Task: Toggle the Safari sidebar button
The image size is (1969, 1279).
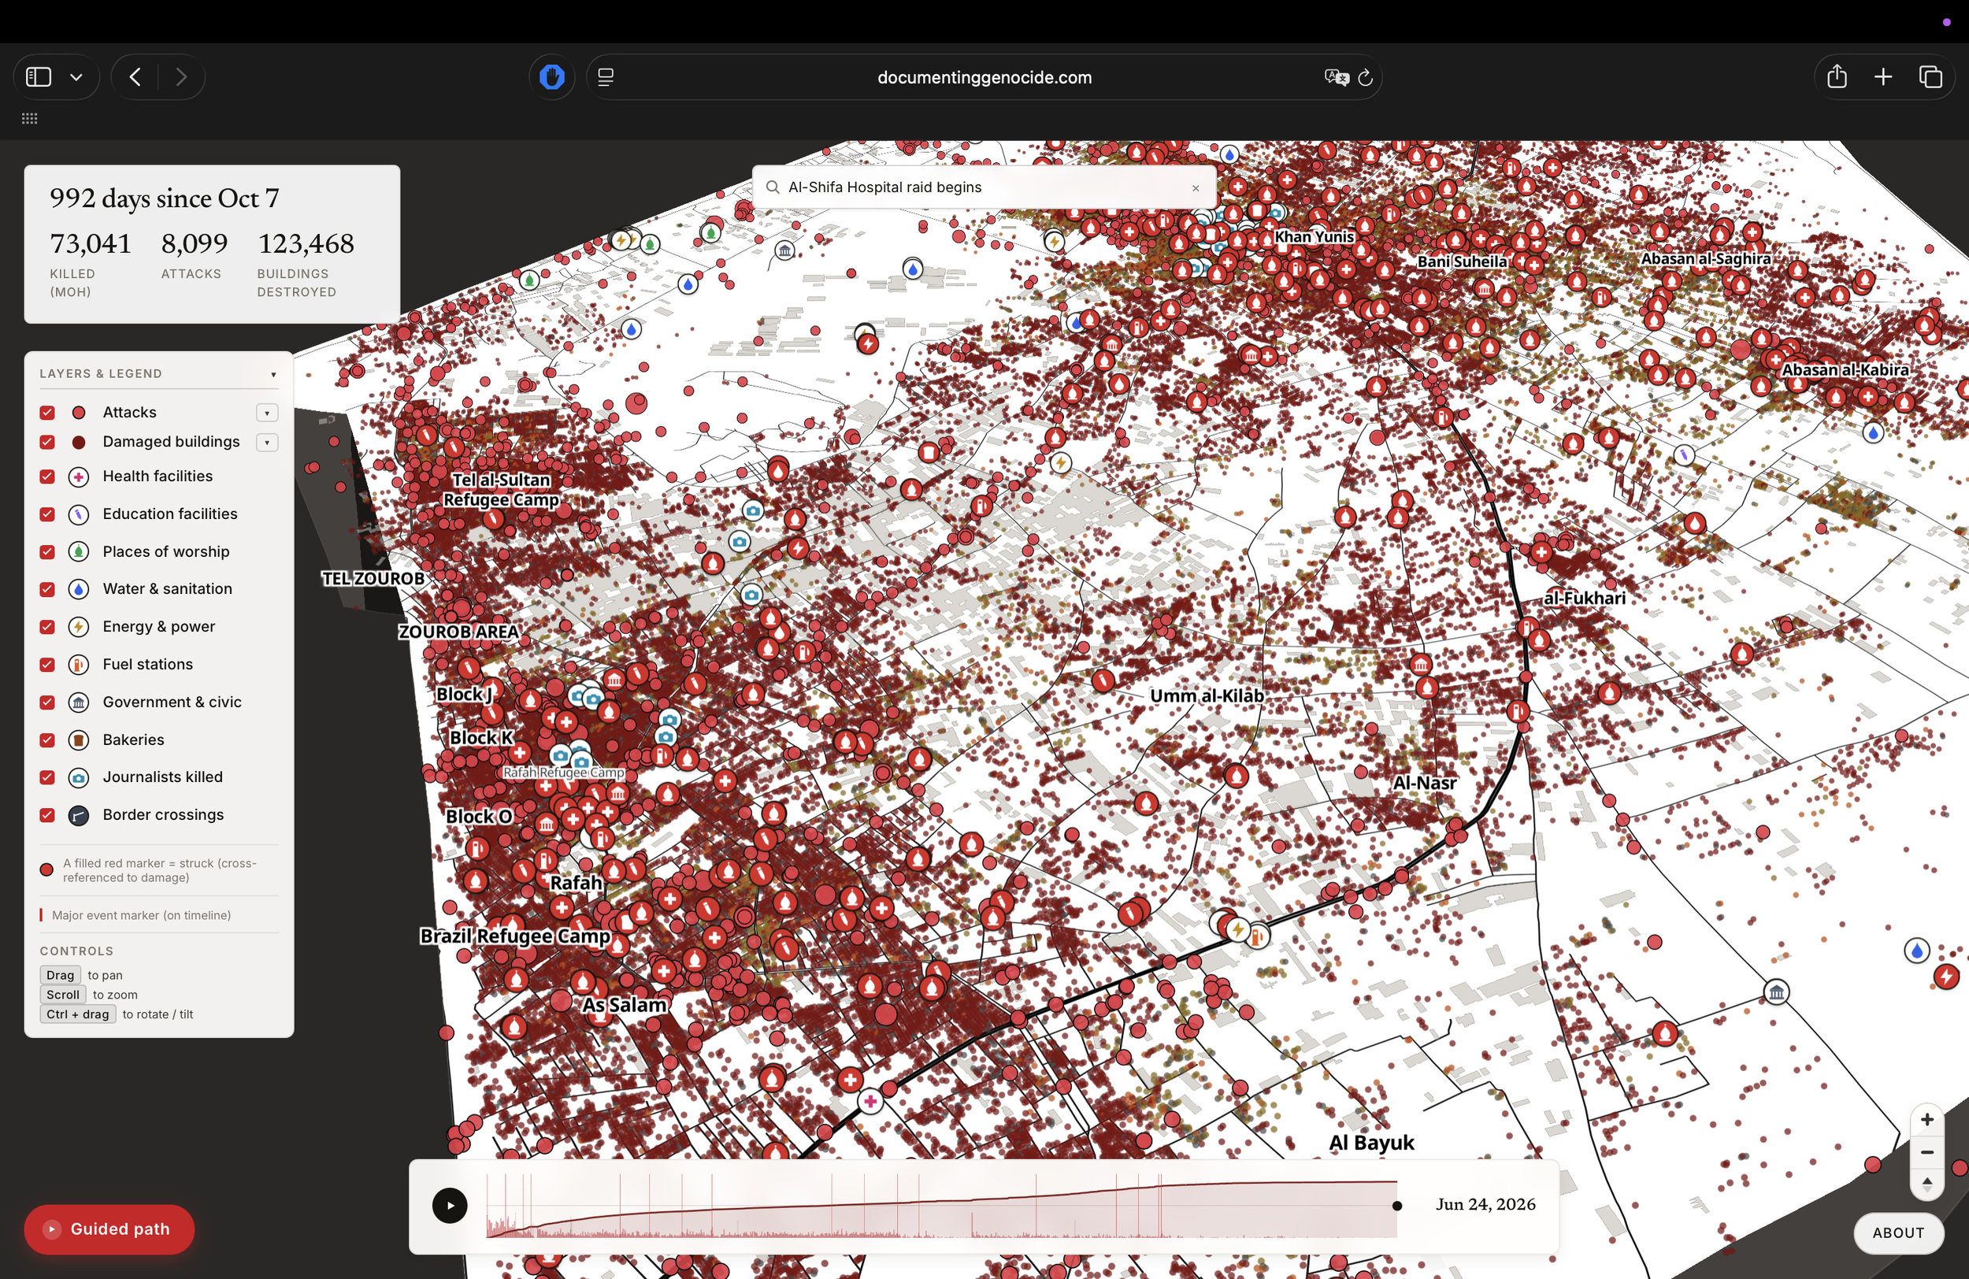Action: (39, 77)
